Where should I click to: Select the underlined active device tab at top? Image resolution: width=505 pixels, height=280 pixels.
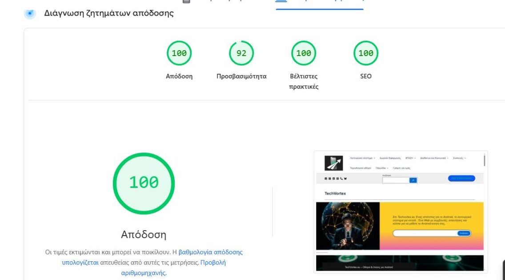(x=320, y=3)
